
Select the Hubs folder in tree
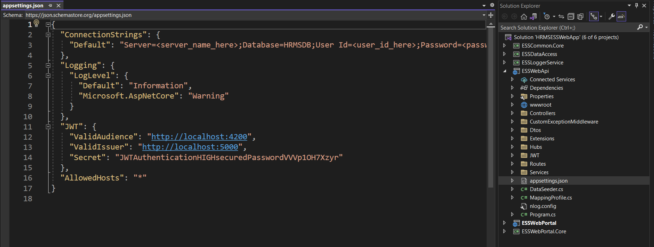[536, 147]
